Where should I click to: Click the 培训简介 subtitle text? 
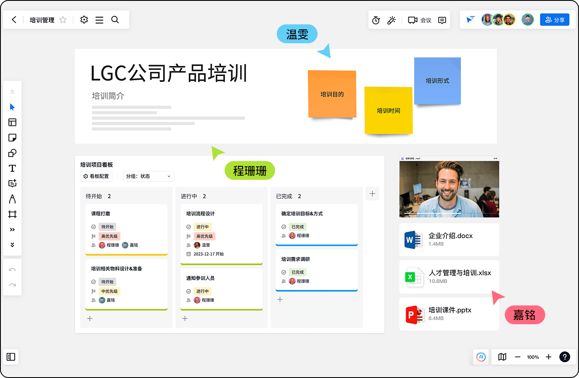pyautogui.click(x=108, y=96)
